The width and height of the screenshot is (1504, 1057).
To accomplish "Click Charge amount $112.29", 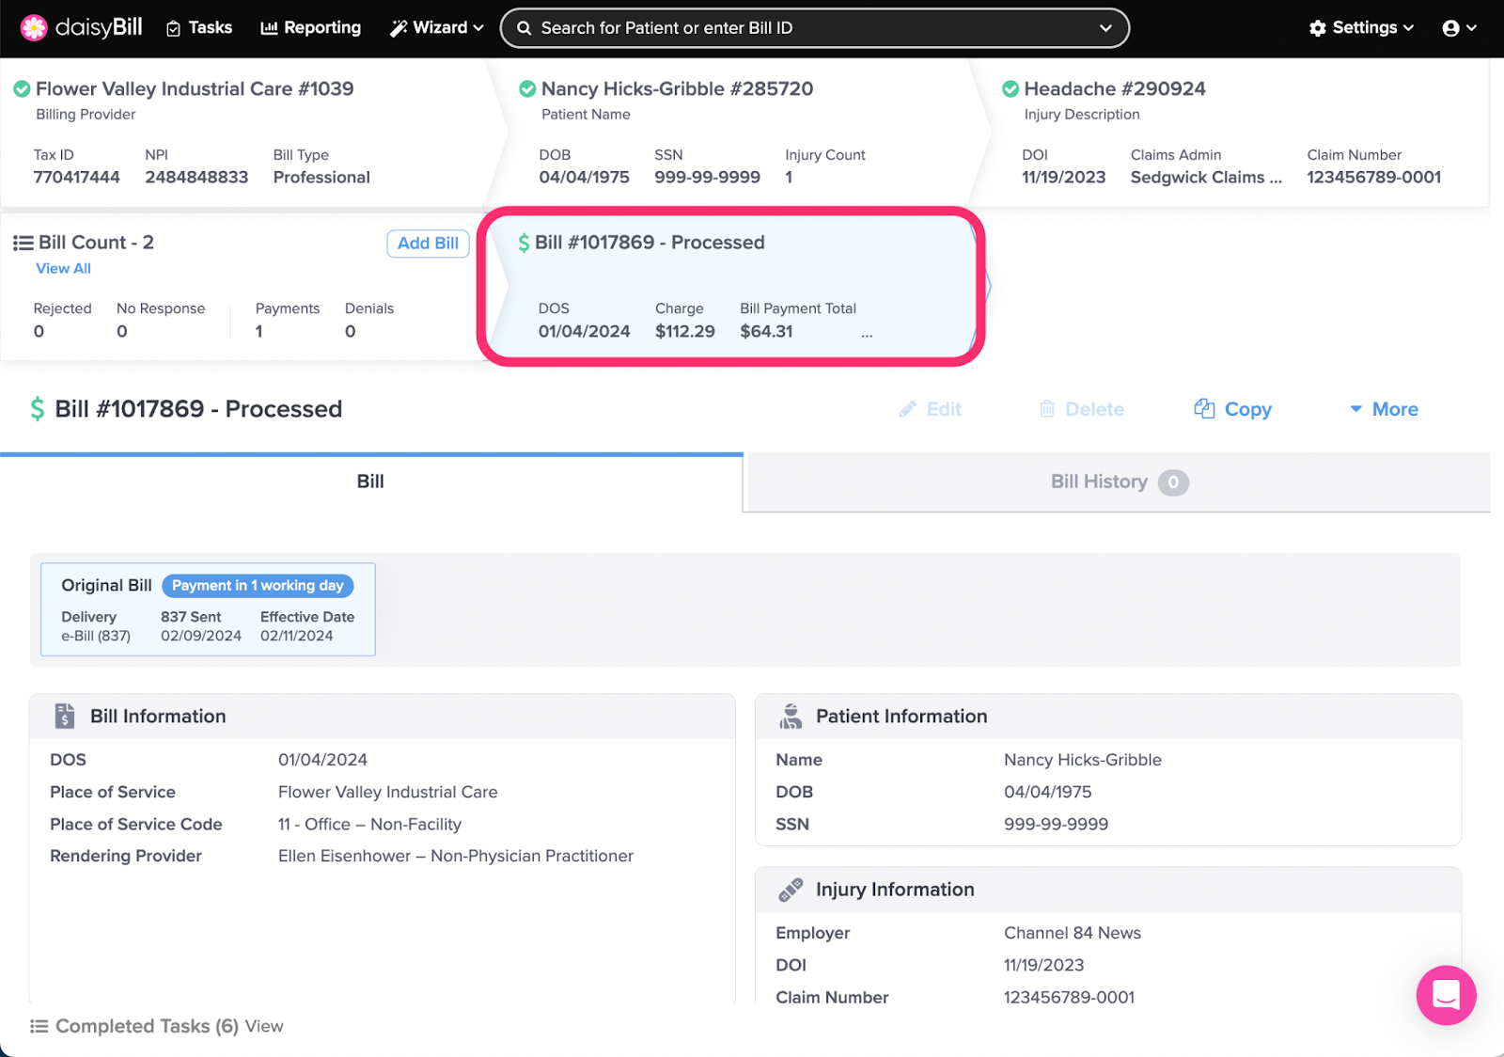I will coord(685,331).
